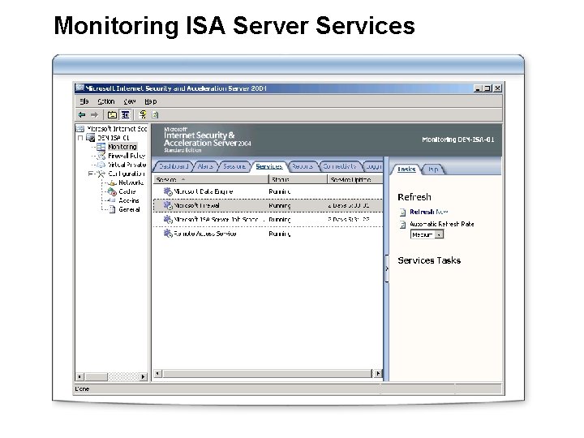This screenshot has height=438, width=584.
Task: Select the Monitoring tree item
Action: (x=122, y=147)
